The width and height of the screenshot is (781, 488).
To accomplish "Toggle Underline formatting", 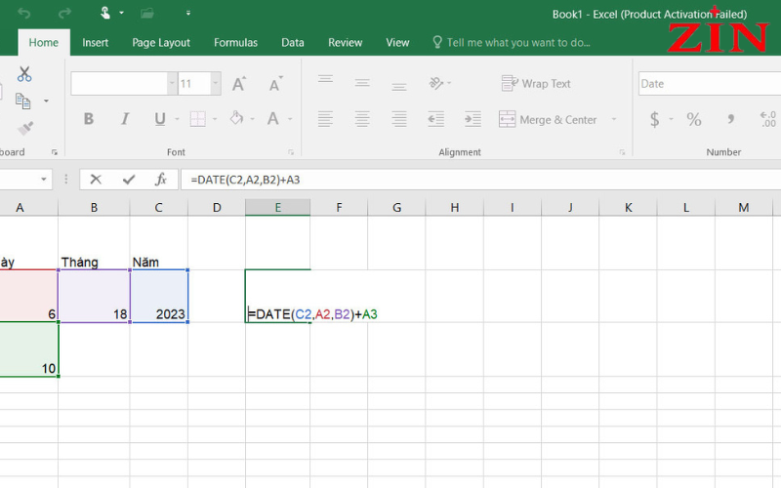I will click(160, 119).
